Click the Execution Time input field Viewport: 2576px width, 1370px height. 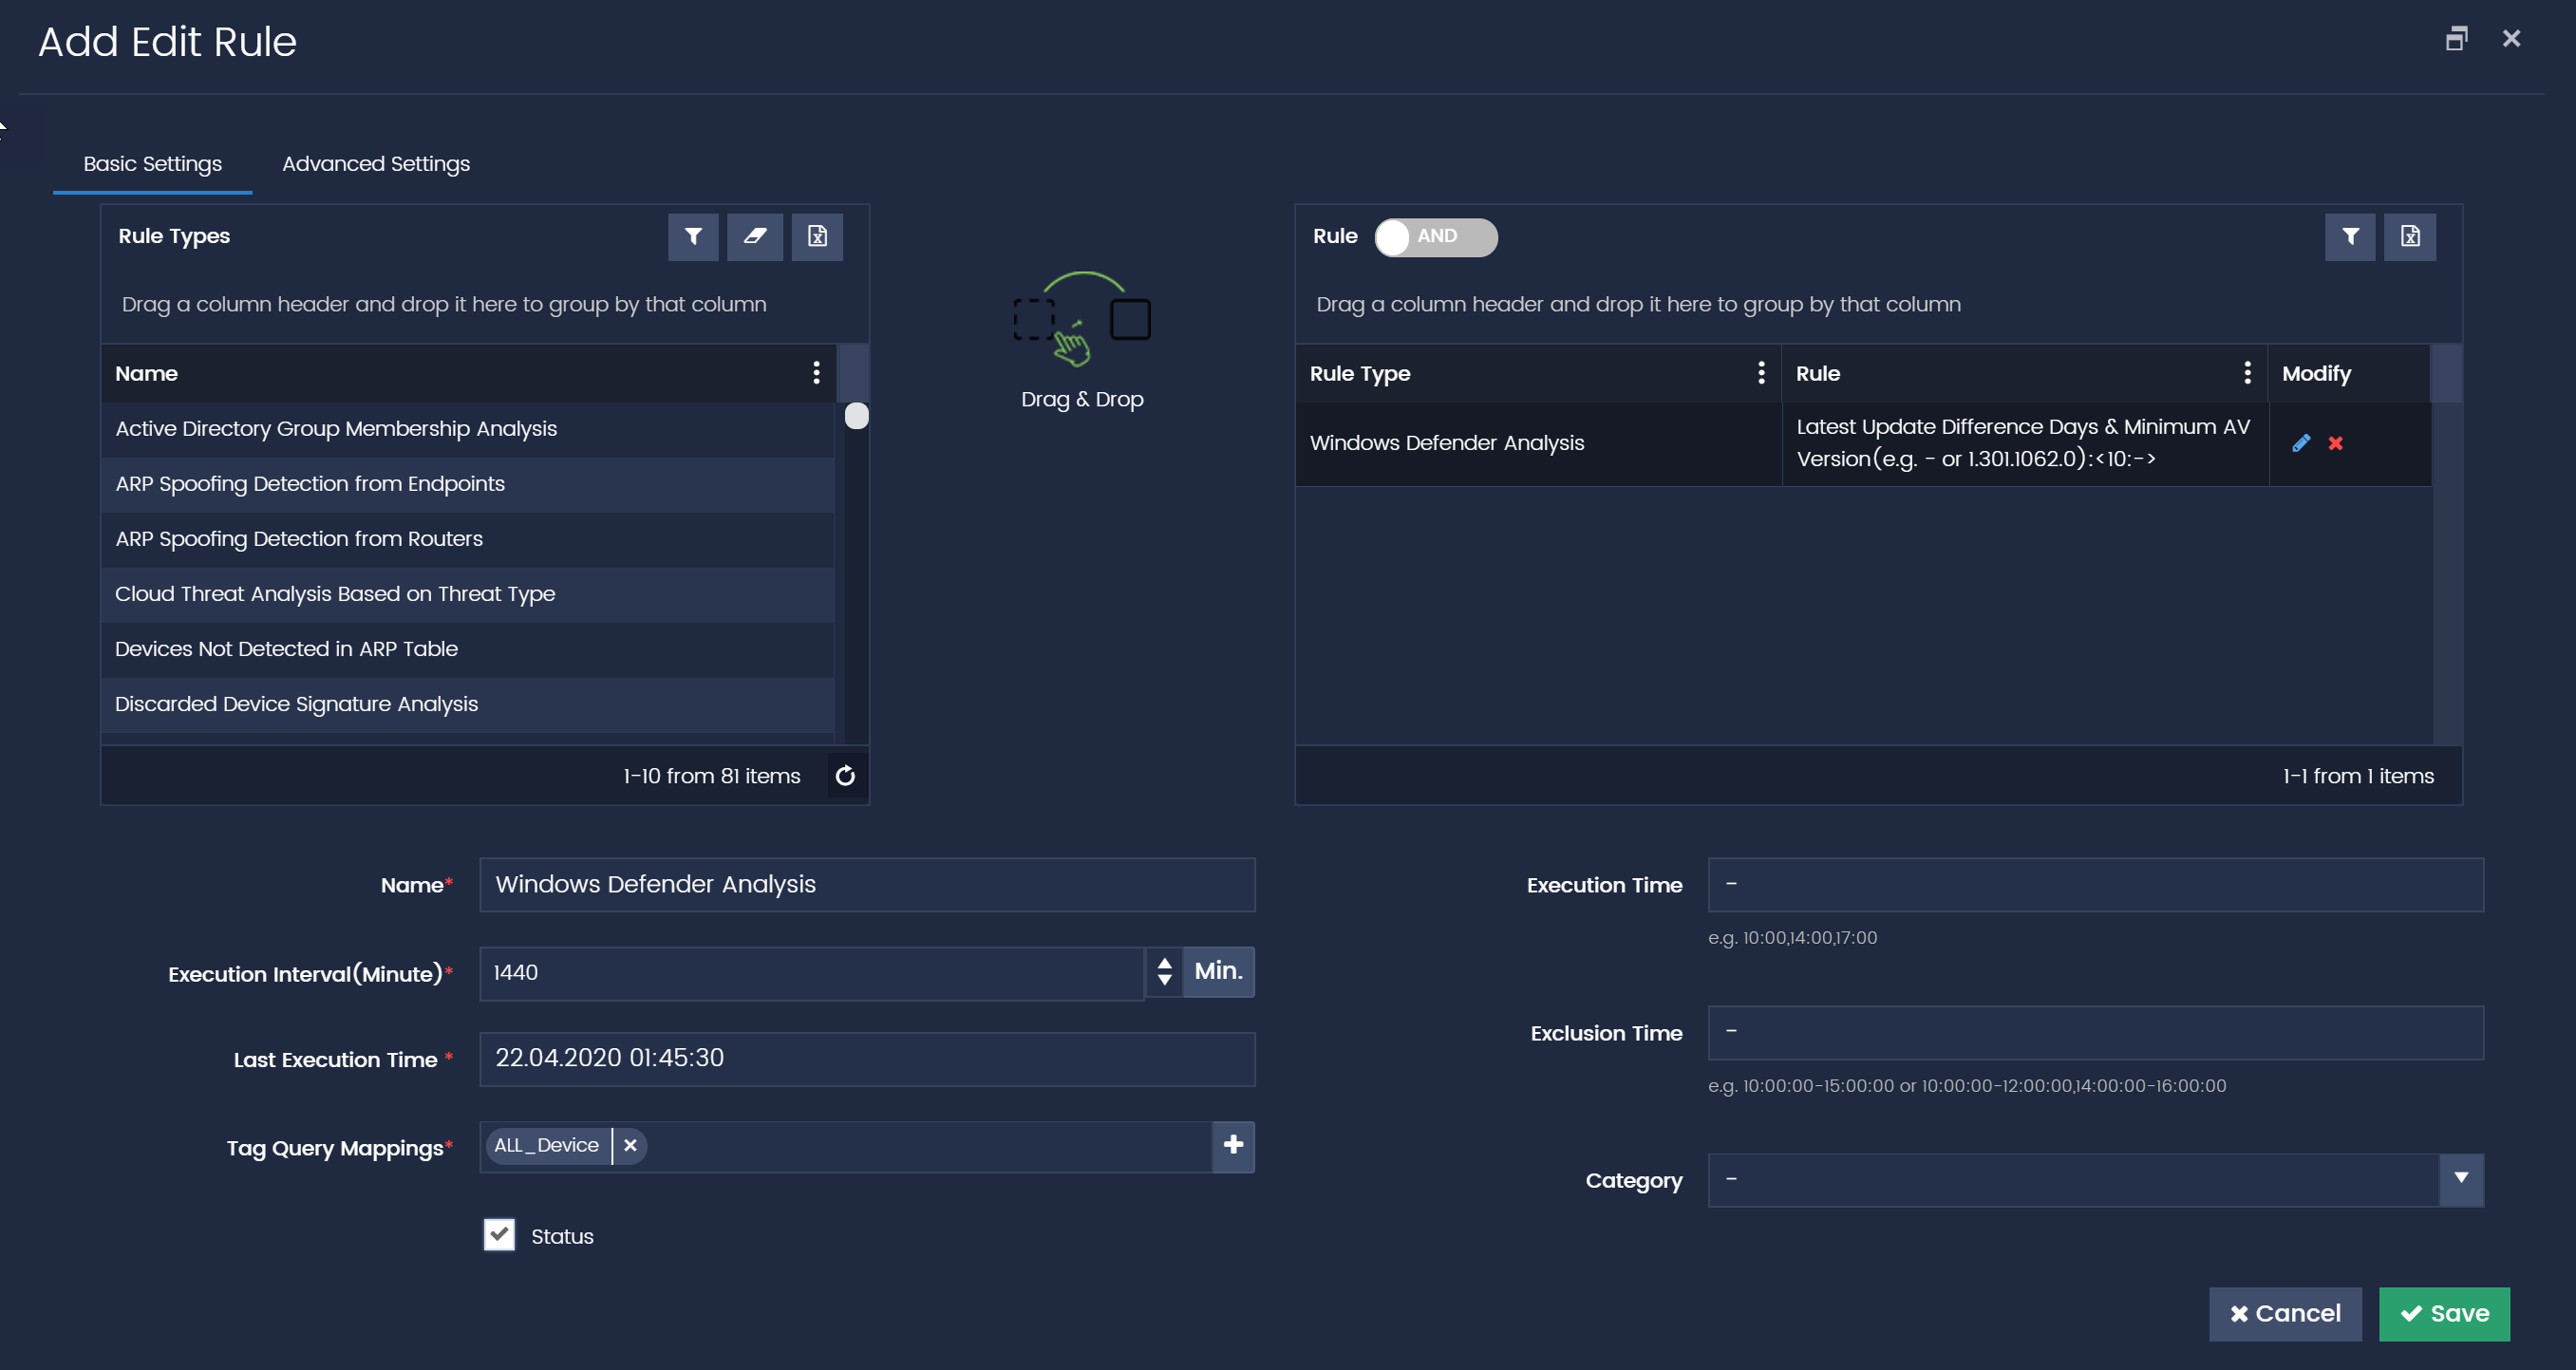click(x=2095, y=885)
